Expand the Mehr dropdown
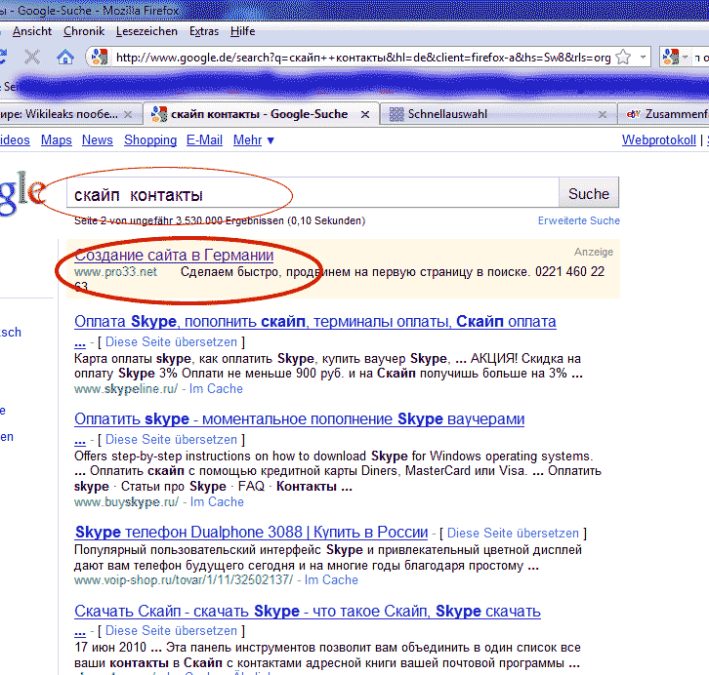Image resolution: width=709 pixels, height=675 pixels. tap(253, 139)
